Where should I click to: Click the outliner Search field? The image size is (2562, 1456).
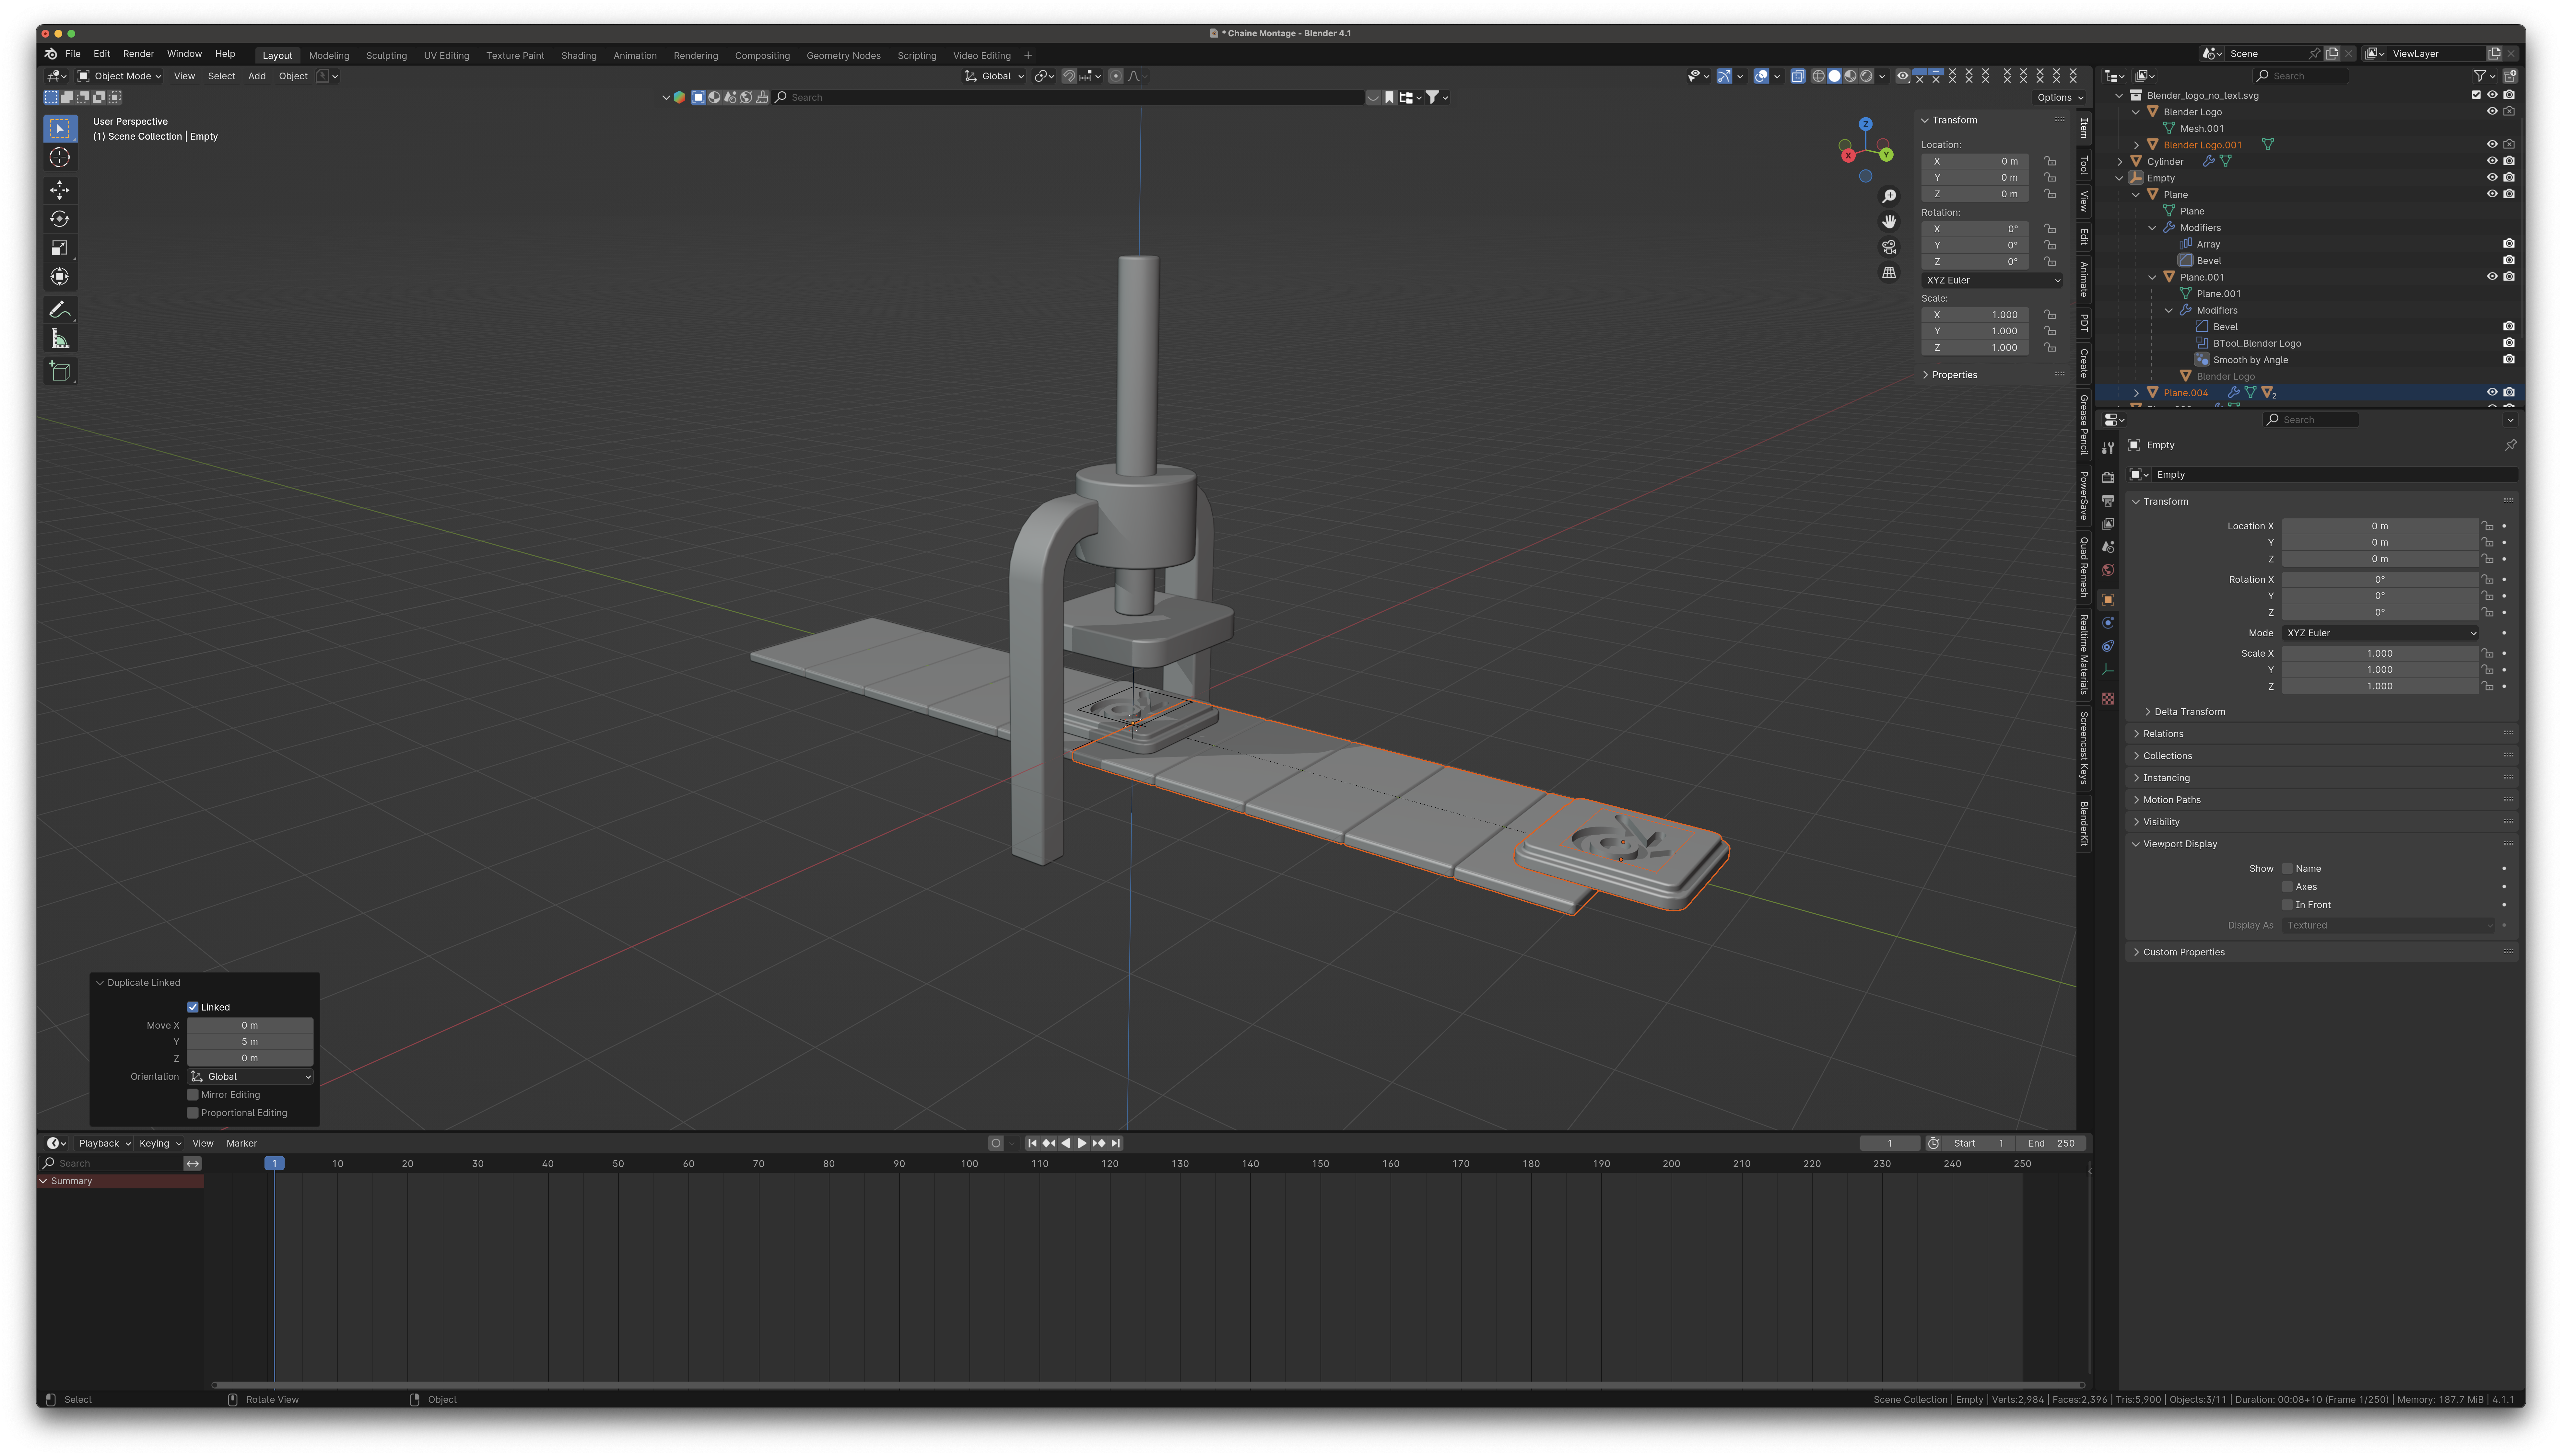point(2301,76)
